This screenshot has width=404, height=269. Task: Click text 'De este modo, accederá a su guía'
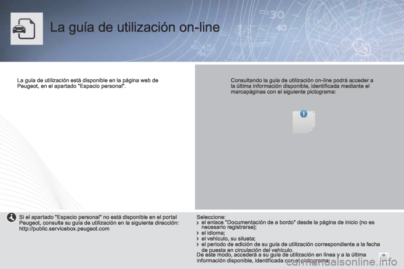tap(282, 258)
